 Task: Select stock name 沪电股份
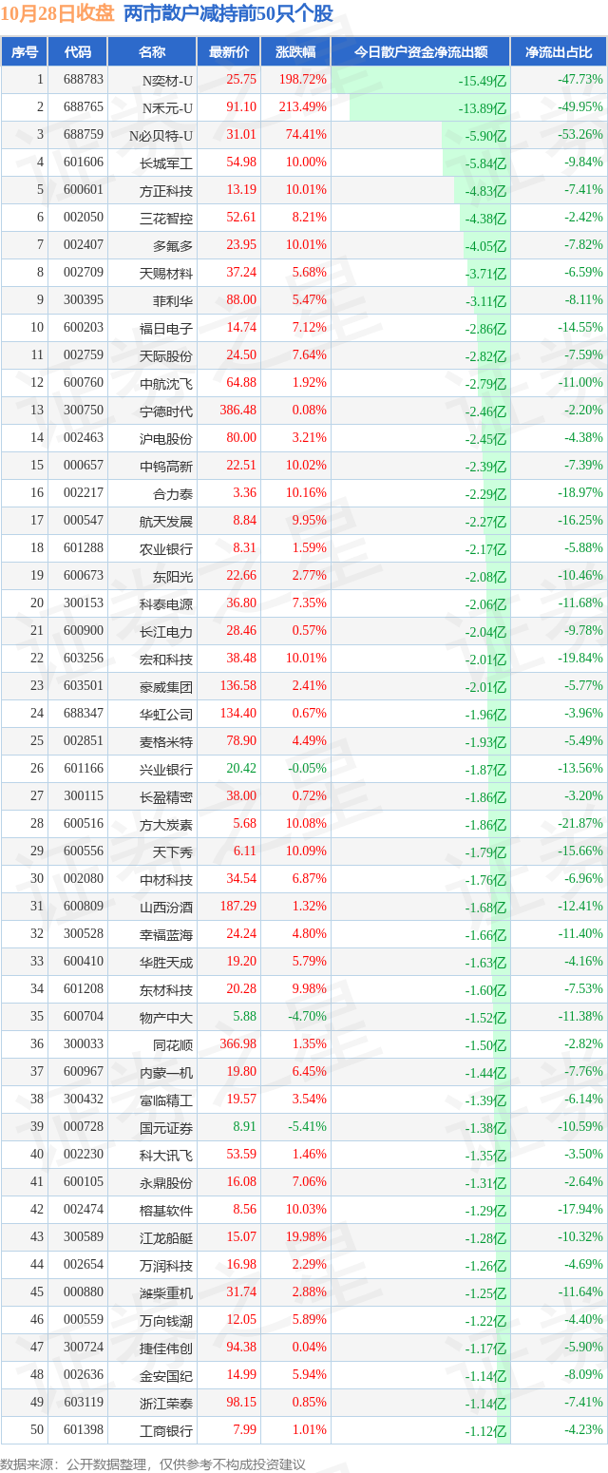[166, 438]
